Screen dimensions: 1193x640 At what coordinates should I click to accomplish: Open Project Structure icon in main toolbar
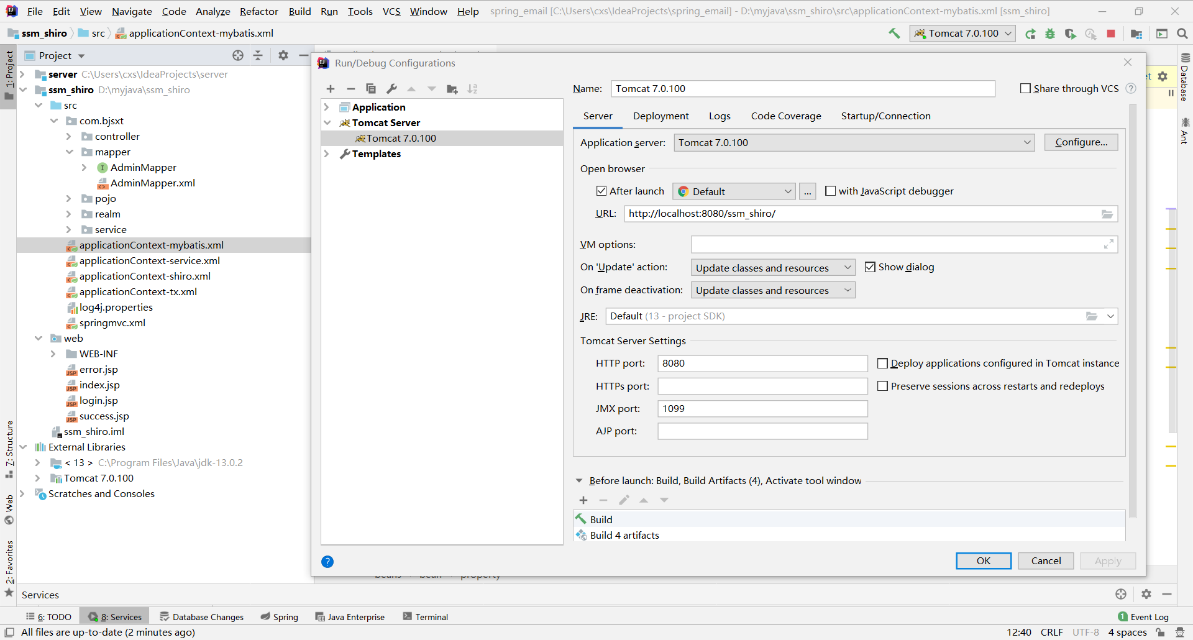pyautogui.click(x=1136, y=34)
